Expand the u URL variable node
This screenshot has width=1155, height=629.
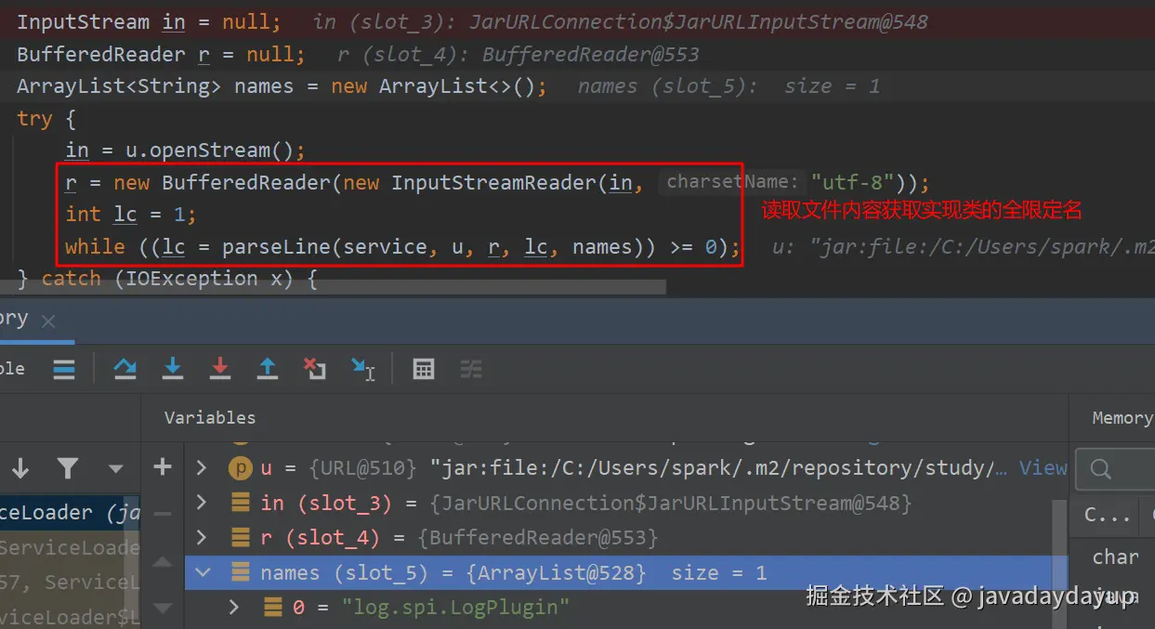point(202,468)
